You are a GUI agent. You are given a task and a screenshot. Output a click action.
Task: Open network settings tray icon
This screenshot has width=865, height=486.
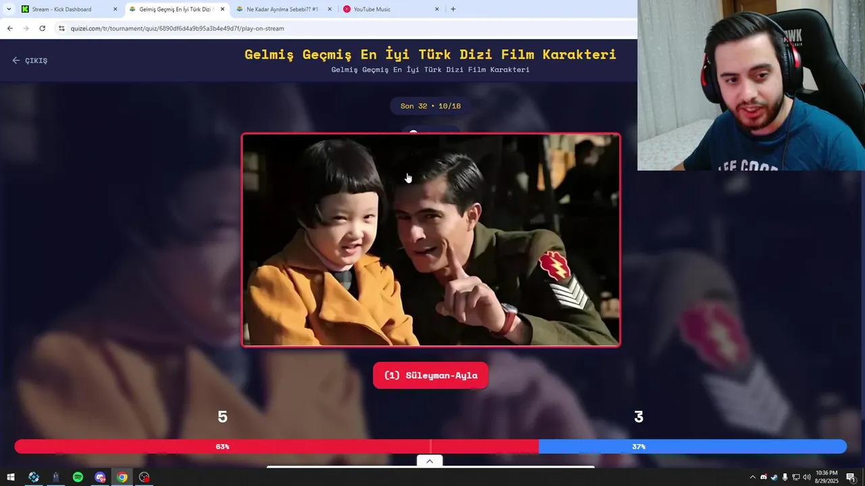795,477
